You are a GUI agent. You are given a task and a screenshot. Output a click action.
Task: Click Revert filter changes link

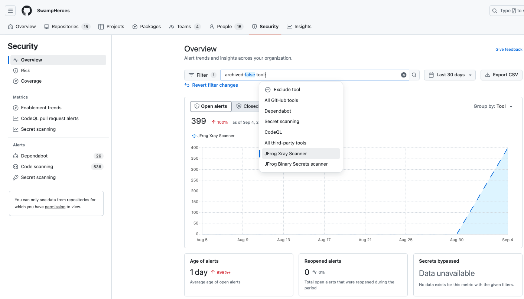click(215, 85)
